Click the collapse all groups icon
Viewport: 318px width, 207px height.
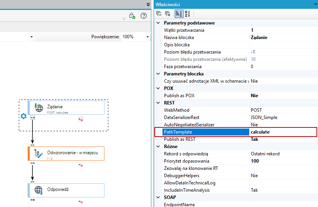coord(159,14)
